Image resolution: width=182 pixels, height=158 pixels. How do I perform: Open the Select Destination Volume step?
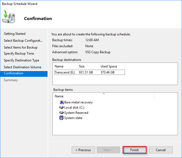click(23, 67)
